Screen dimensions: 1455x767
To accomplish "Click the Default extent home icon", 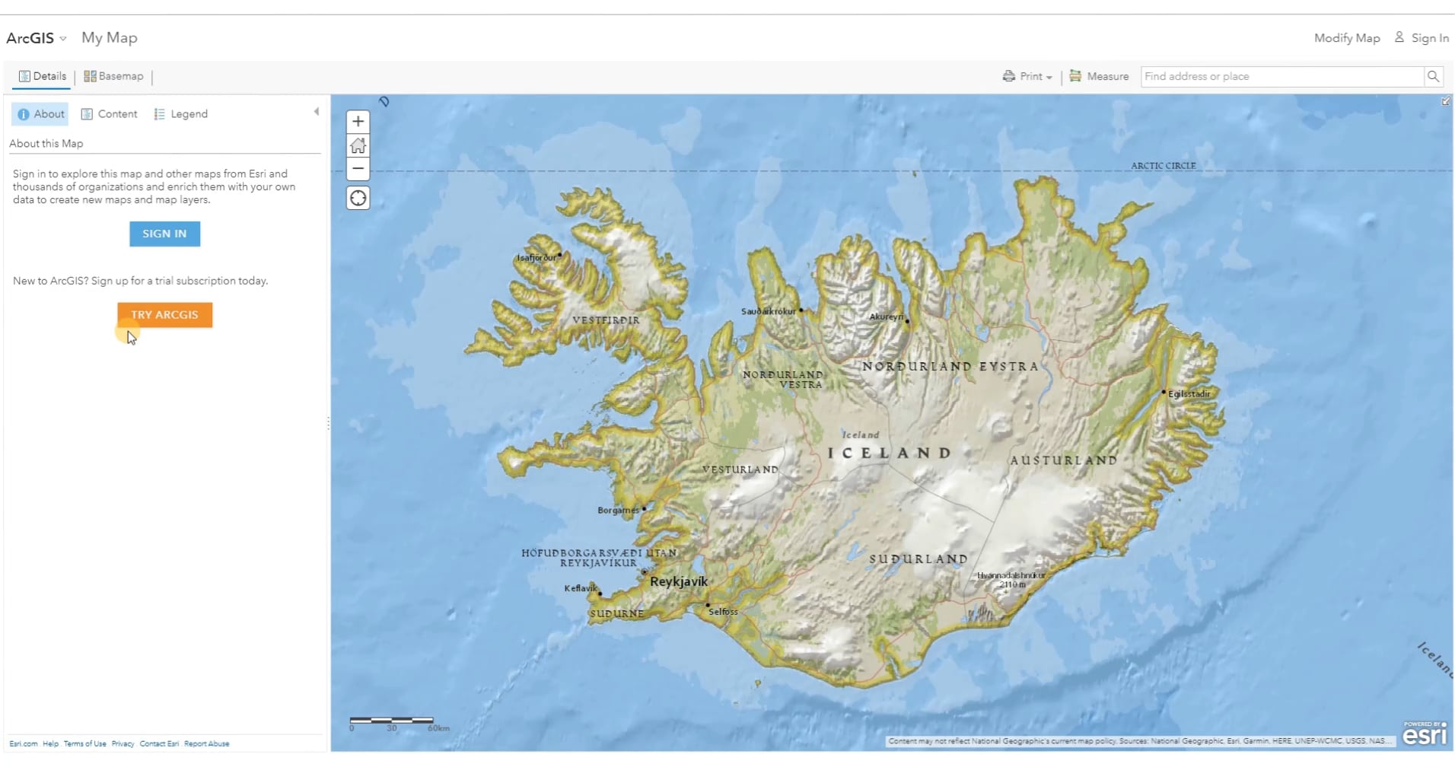I will [x=358, y=145].
